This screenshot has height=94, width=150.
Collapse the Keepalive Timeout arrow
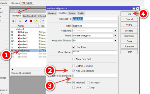tap(115, 41)
